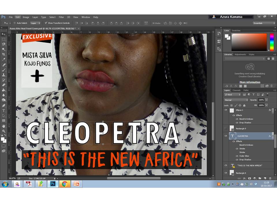The width and height of the screenshot is (277, 208).
Task: Click the link layers icon
Action: (239, 178)
